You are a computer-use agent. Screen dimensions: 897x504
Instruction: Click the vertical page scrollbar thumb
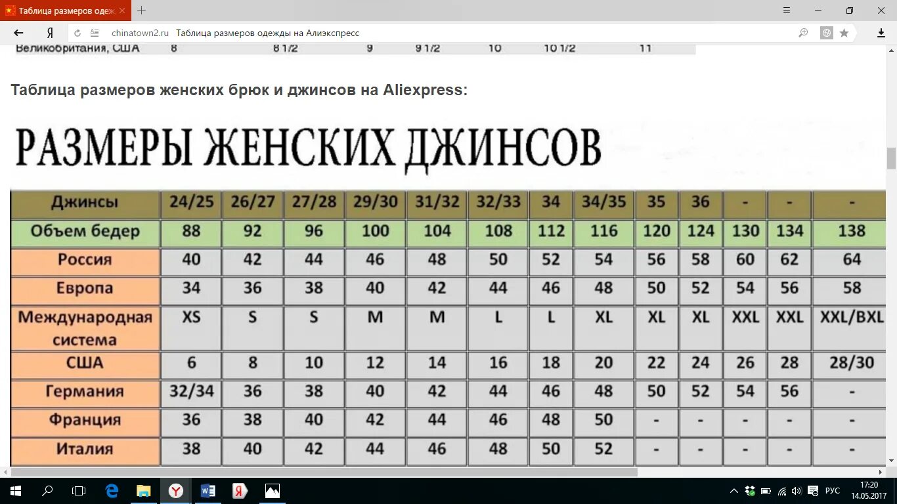891,158
